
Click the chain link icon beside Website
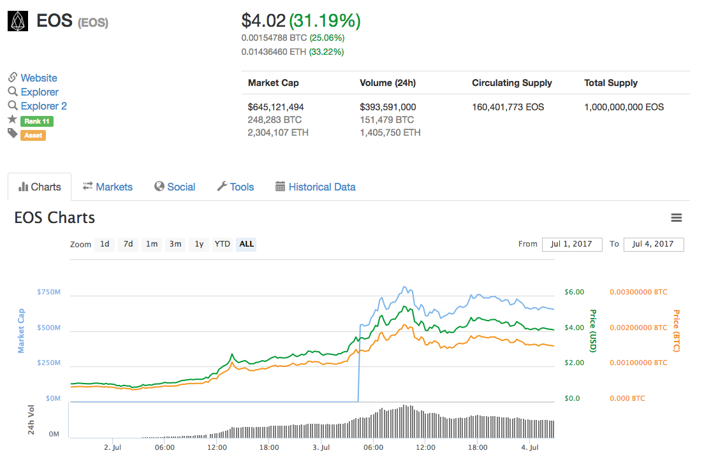[13, 77]
